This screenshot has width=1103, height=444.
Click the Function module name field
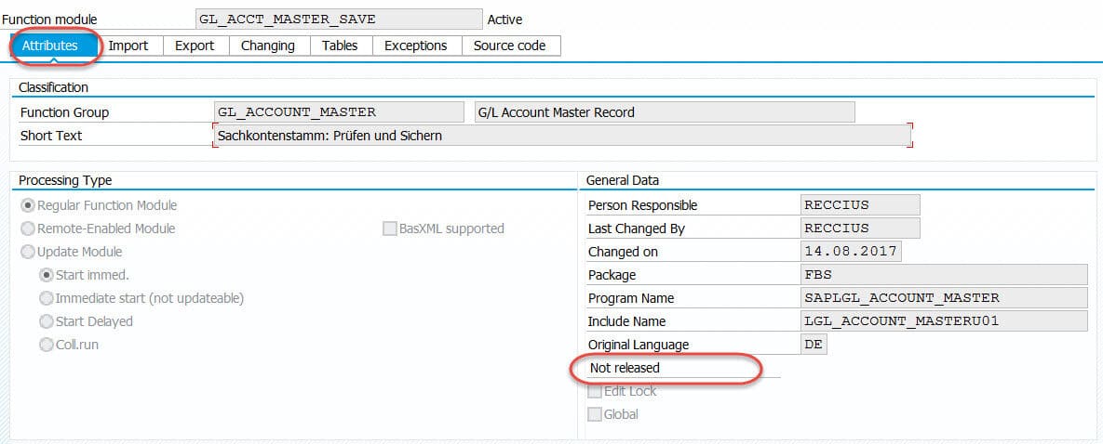click(339, 20)
